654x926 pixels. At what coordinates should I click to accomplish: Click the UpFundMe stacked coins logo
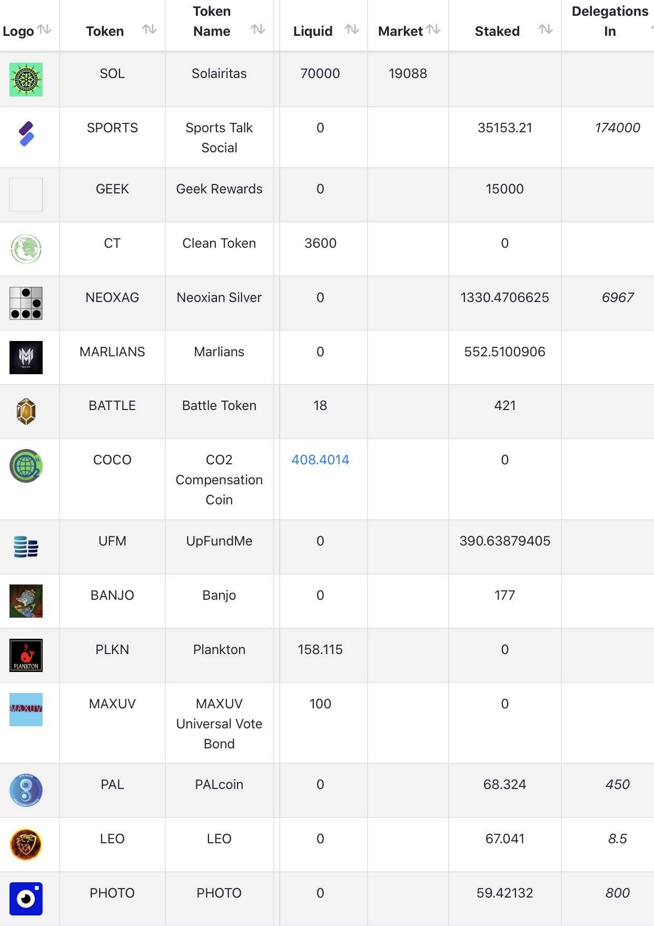coord(26,547)
